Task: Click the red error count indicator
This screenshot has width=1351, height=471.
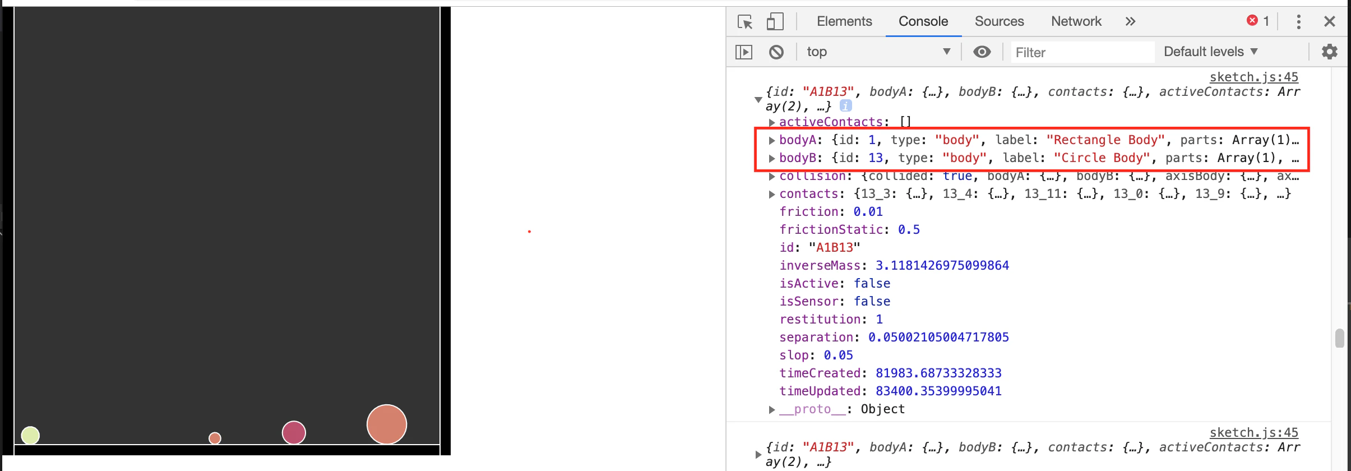Action: click(1258, 21)
